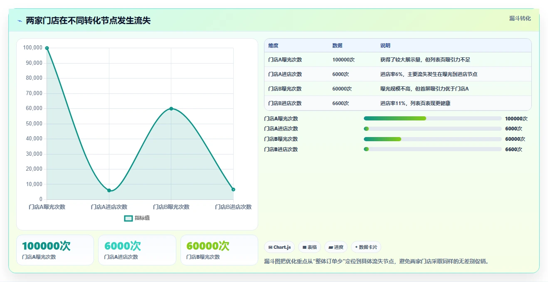Click the 60000次 stat card
This screenshot has height=282, width=548.
click(220, 250)
